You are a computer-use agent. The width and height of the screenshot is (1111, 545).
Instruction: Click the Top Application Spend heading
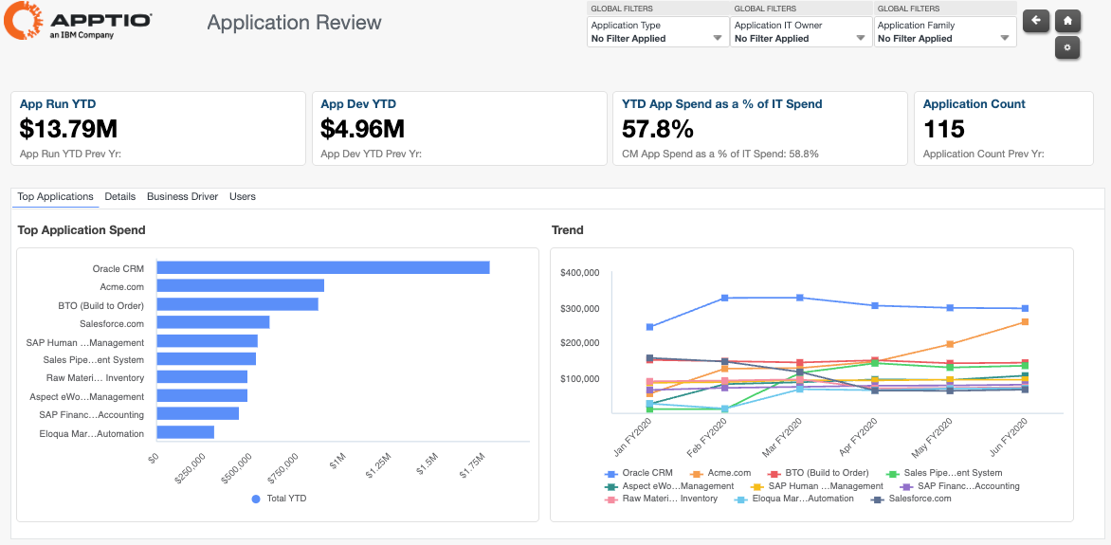tap(82, 230)
